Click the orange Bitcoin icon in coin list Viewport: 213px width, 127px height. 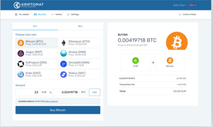point(21,43)
